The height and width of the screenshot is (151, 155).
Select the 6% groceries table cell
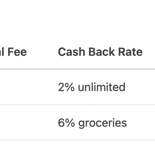(x=92, y=123)
